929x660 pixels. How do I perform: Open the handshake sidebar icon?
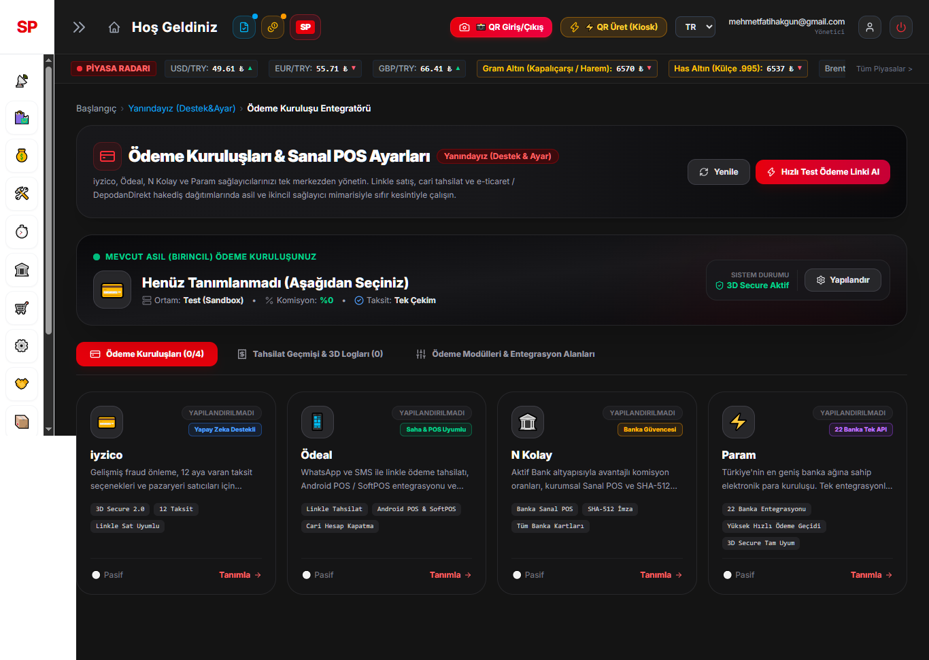tap(22, 384)
